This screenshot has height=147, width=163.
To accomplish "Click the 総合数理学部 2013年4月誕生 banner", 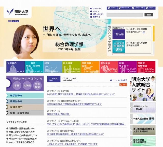I will pos(69,46).
